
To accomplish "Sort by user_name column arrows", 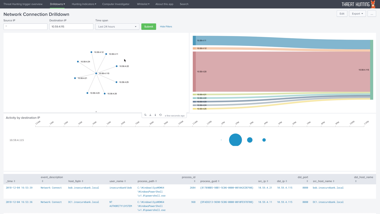I will click(126, 181).
